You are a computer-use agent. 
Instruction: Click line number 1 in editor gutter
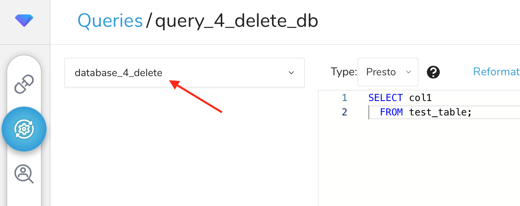(x=344, y=98)
